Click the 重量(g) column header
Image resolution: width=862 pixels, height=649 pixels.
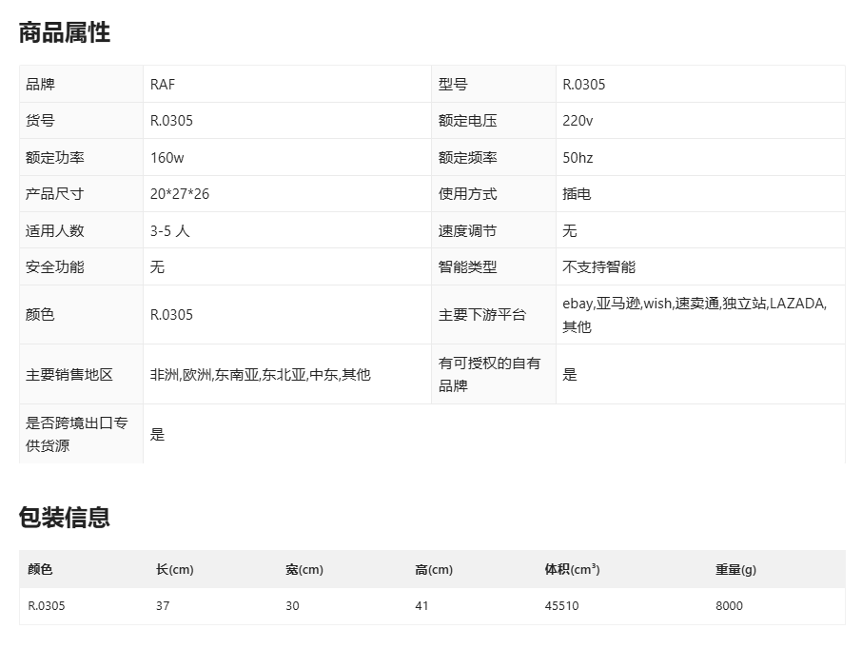[735, 570]
